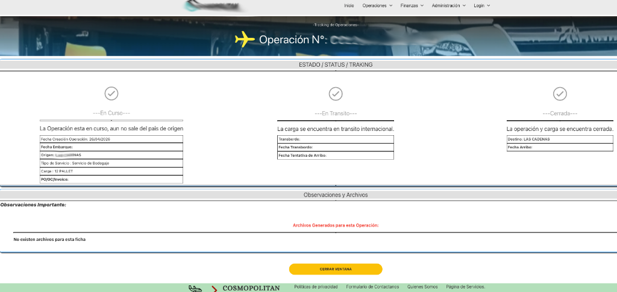Screen dimensions: 617x292
Task: Click the Carga : 12 PALLET row
Action: [x=111, y=171]
